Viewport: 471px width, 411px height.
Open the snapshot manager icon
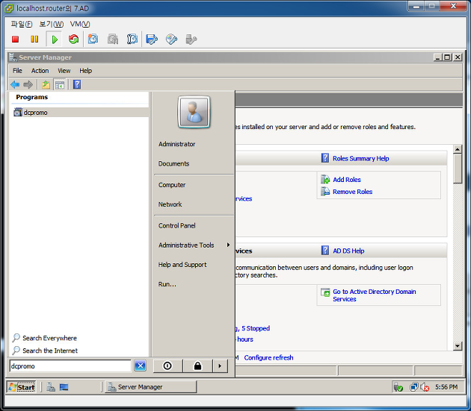click(x=132, y=40)
